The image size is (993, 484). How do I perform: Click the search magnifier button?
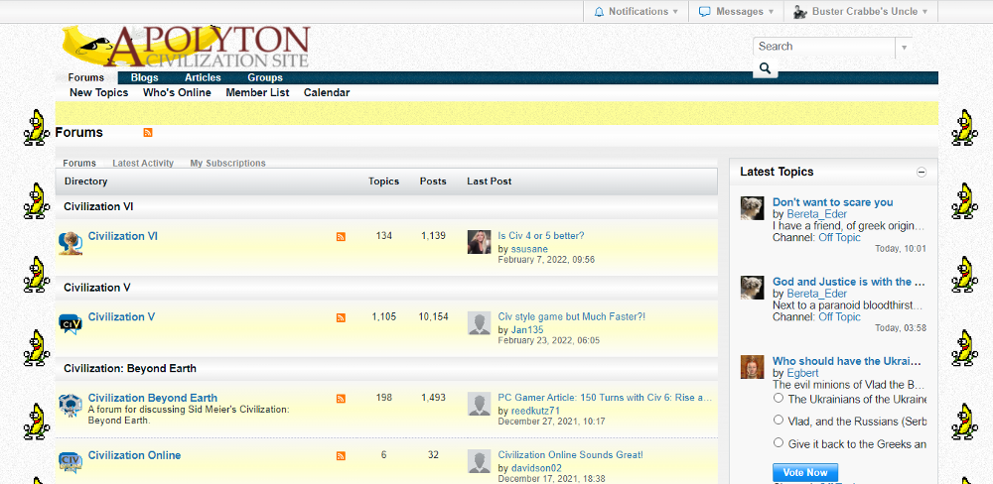765,68
